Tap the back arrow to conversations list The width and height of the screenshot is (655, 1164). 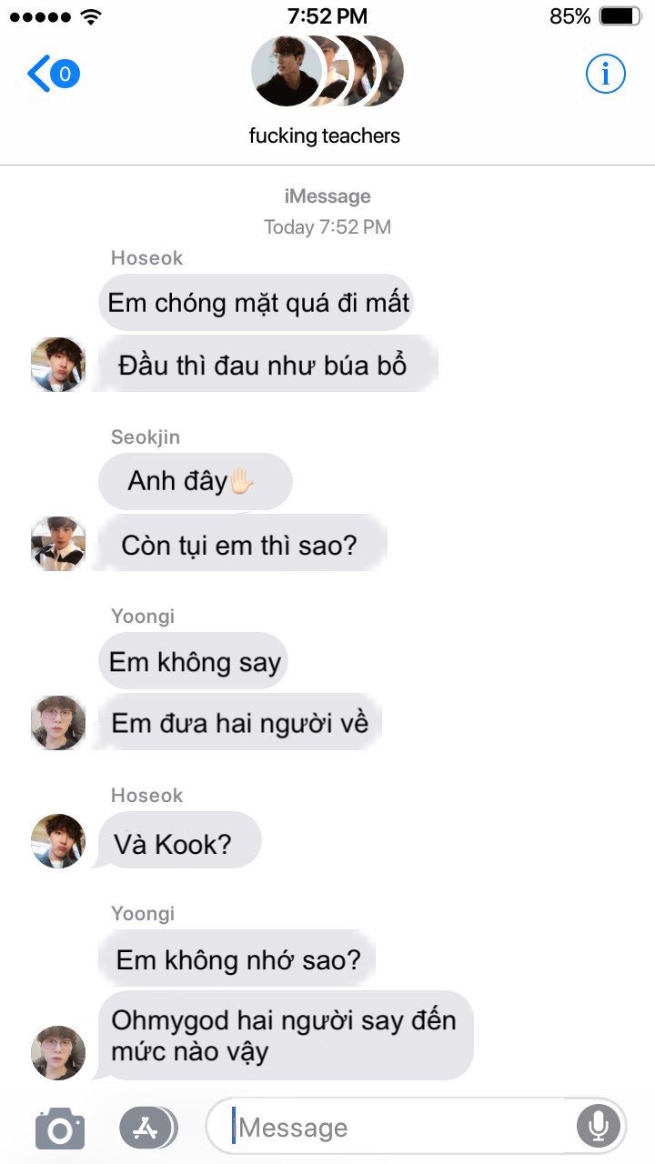[39, 73]
